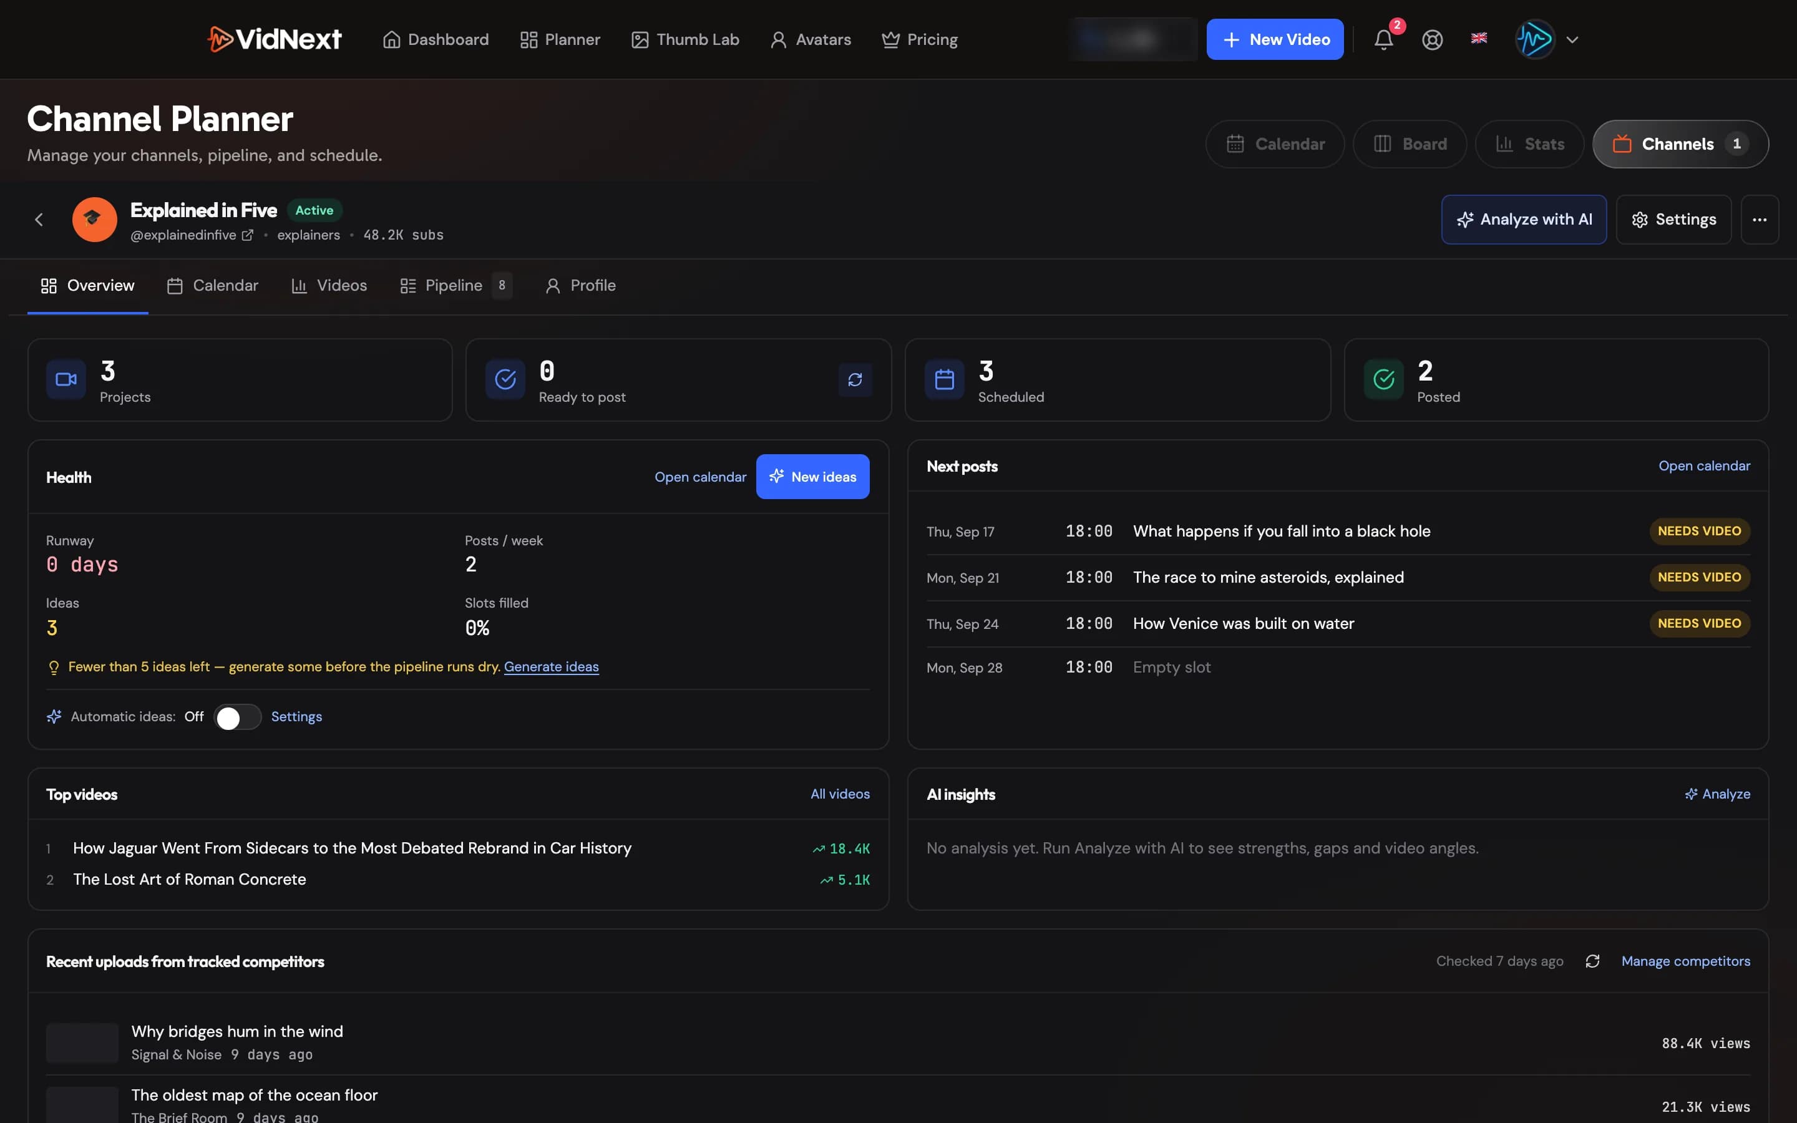The image size is (1797, 1123).
Task: Open calendar link in Next posts
Action: (1703, 467)
